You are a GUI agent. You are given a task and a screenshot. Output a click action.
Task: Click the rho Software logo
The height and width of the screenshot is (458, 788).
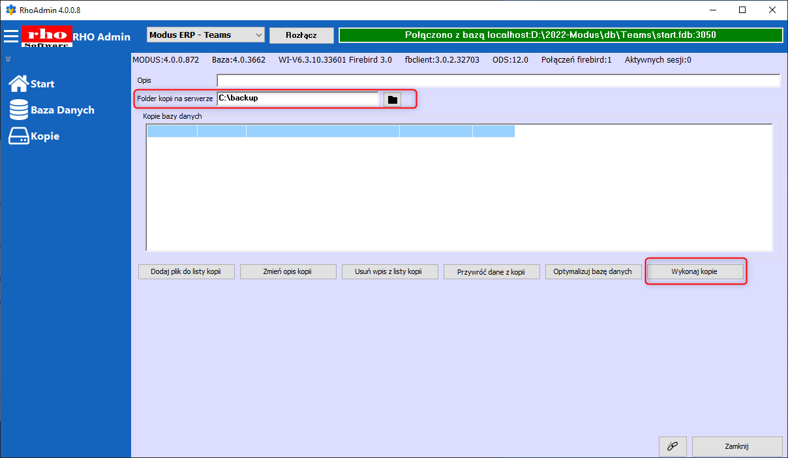tap(46, 36)
